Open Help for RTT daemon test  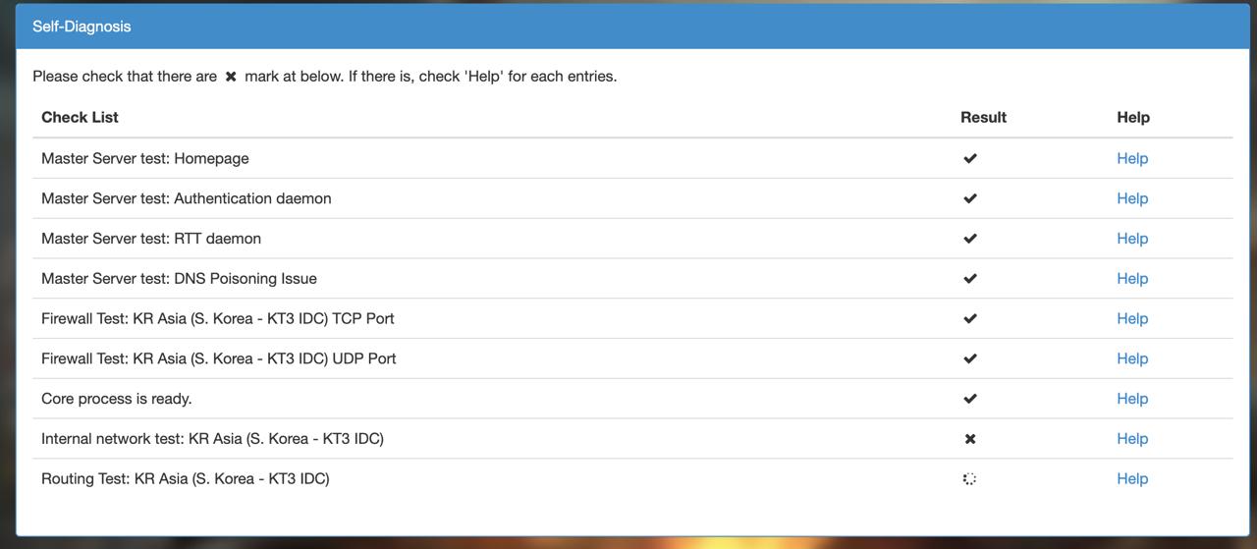click(x=1132, y=239)
